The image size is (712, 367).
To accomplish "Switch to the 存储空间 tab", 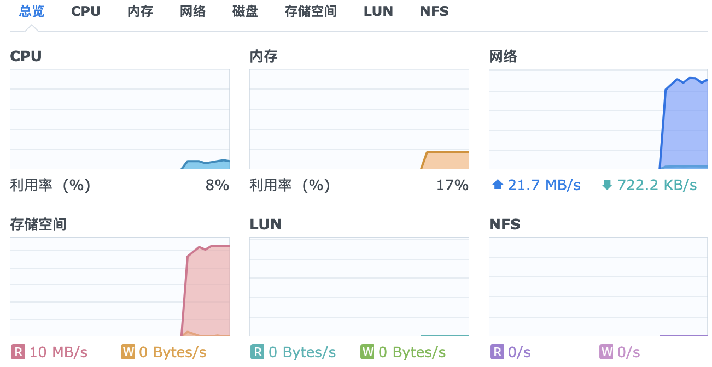I will [311, 11].
